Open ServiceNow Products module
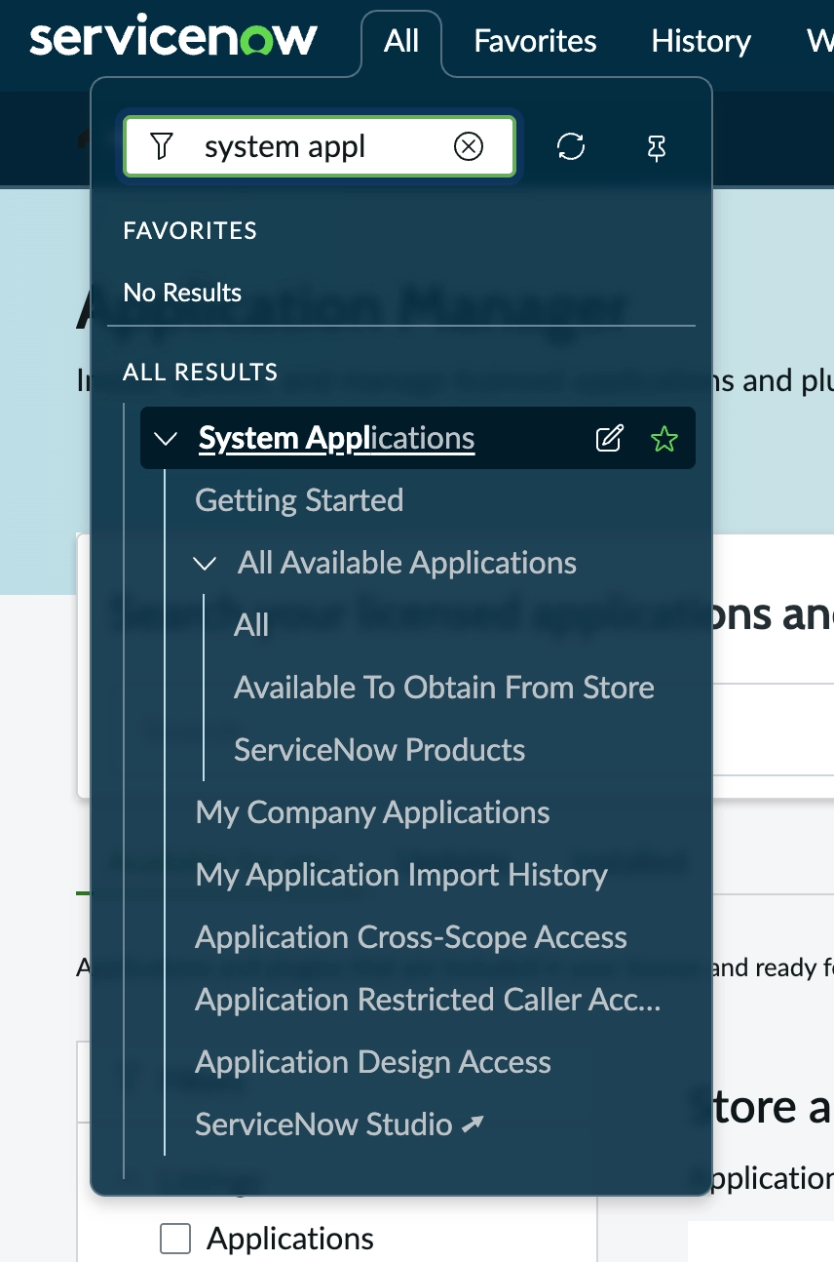This screenshot has width=834, height=1262. click(380, 750)
